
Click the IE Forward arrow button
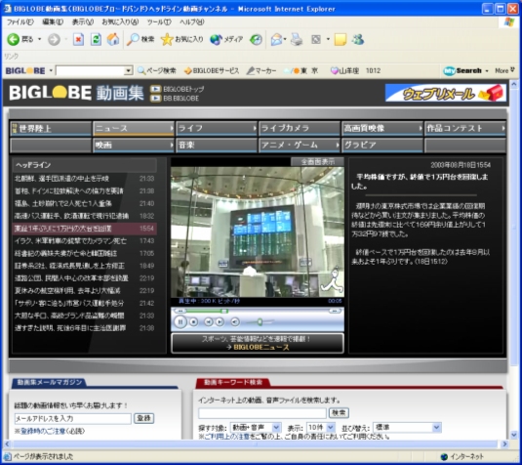(54, 40)
